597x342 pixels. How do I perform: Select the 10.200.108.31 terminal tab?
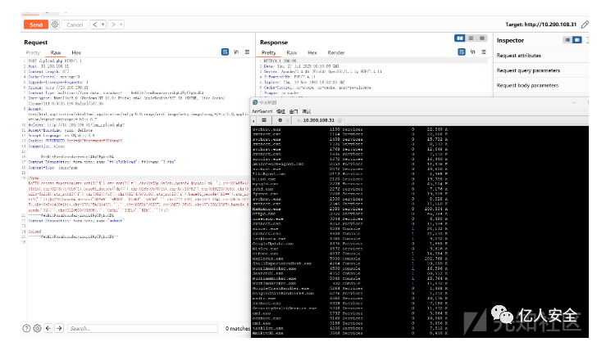pos(318,120)
